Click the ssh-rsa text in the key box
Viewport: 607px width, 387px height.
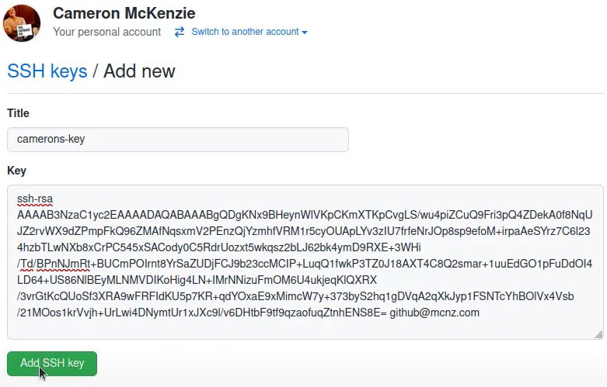[x=34, y=200]
